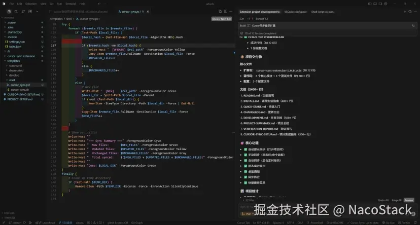Toggle the bottom panel layout button
Viewport: 420px width, 225px height.
coord(375,4)
